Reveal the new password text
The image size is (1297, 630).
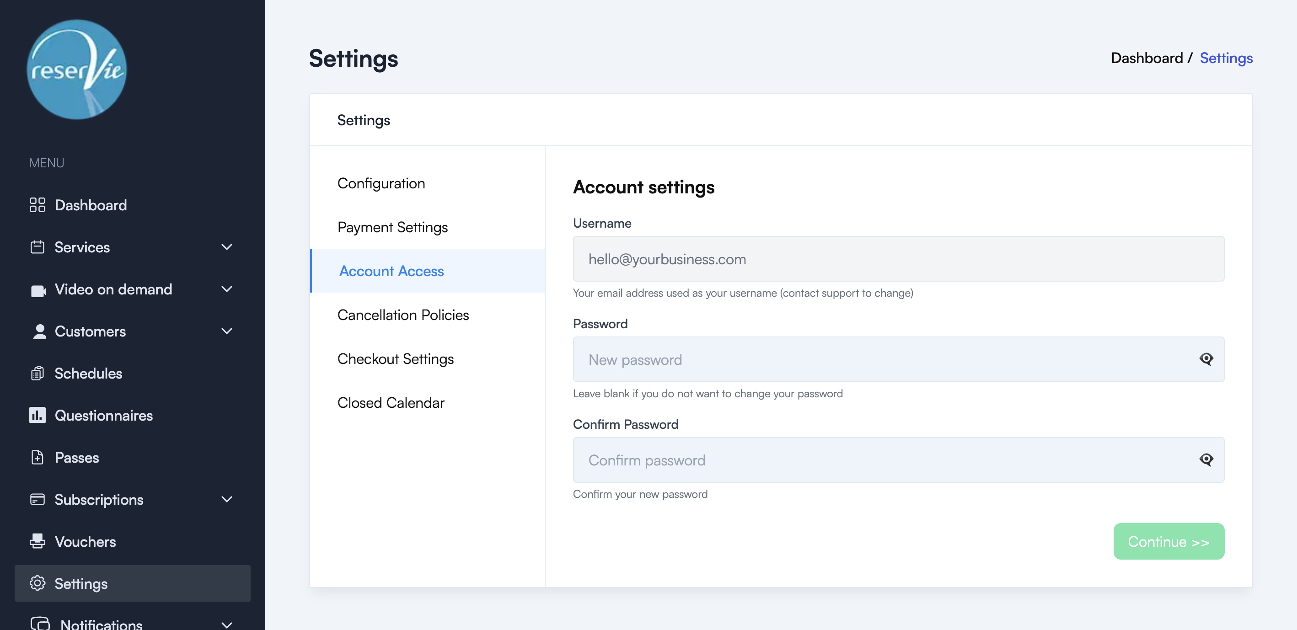(1206, 359)
